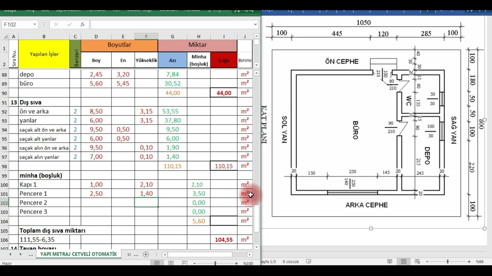Adjust the Word zoom slider
The height and width of the screenshot is (276, 492).
(447, 261)
